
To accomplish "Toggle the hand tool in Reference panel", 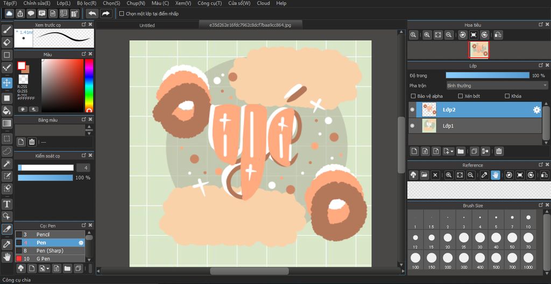I will pos(496,175).
